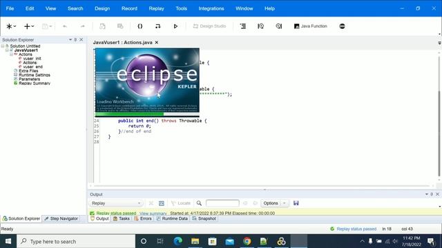Viewport: 442px width, 248px height.
Task: Open the Integrations menu
Action: click(x=211, y=8)
